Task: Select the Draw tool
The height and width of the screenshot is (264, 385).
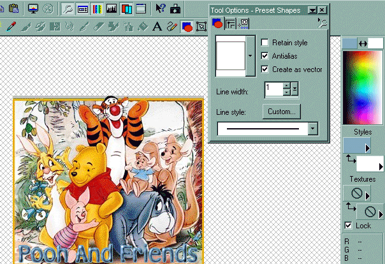Action: pos(172,27)
